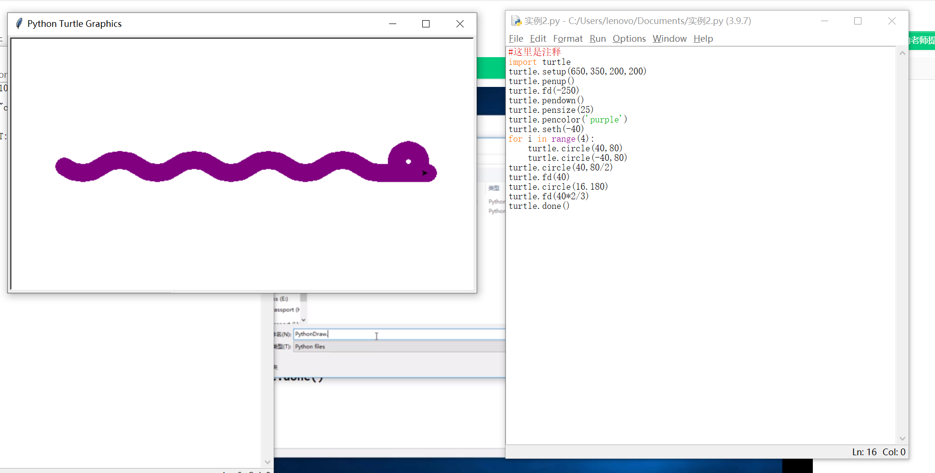
Task: Open the Window menu in IDLE
Action: pos(670,38)
